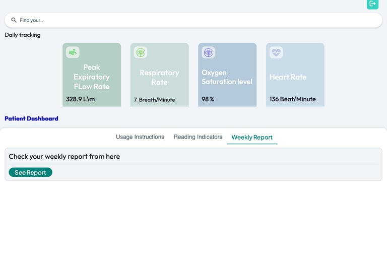387x258 pixels.
Task: Switch to the Usage Instructions tab
Action: [x=140, y=137]
